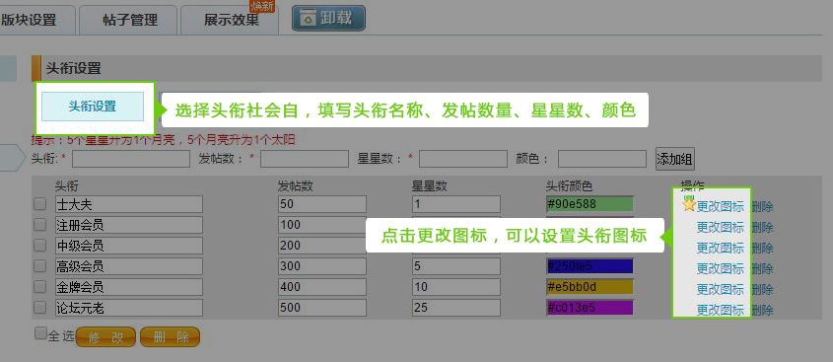Open the 展示效果 tab
833x362 pixels.
231,20
